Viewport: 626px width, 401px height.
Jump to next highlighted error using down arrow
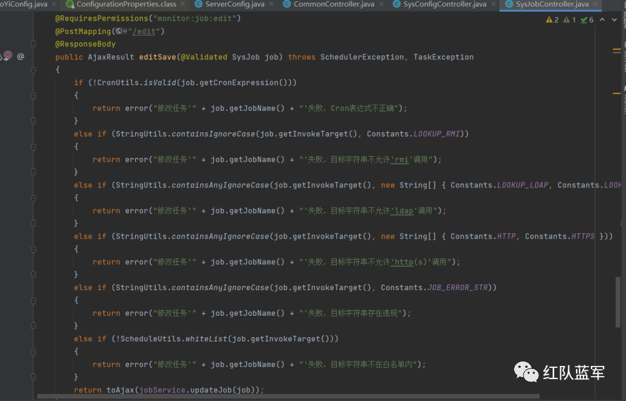coord(615,19)
